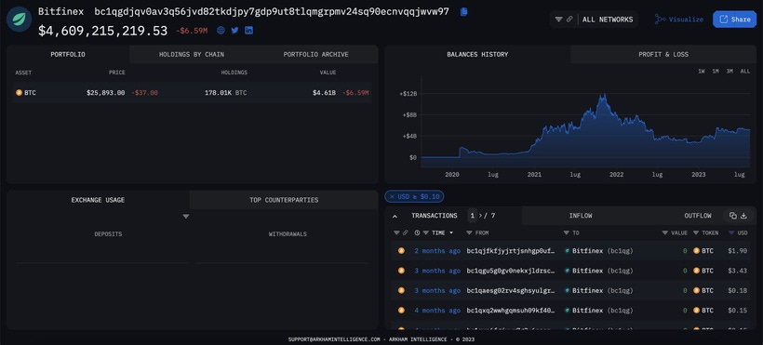The width and height of the screenshot is (763, 345).
Task: Click the chain link icon beside All Networks
Action: click(569, 20)
